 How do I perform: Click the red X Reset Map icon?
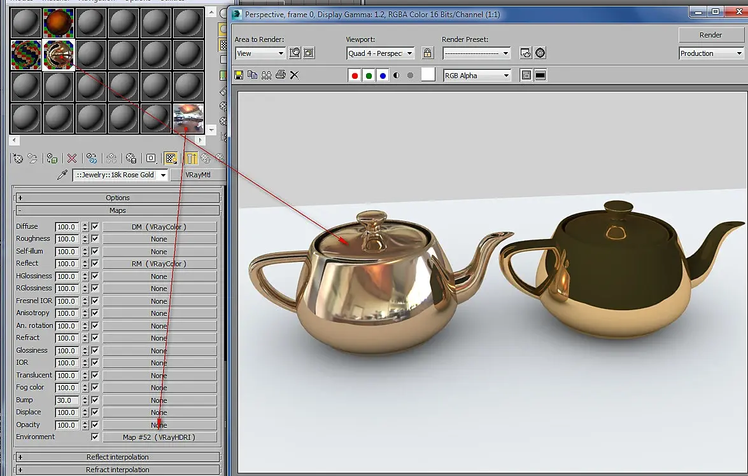tap(72, 158)
